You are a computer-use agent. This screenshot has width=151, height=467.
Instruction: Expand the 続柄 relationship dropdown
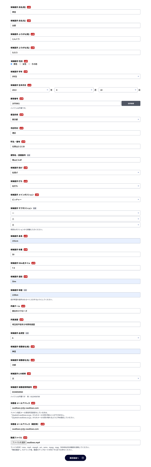(75, 379)
